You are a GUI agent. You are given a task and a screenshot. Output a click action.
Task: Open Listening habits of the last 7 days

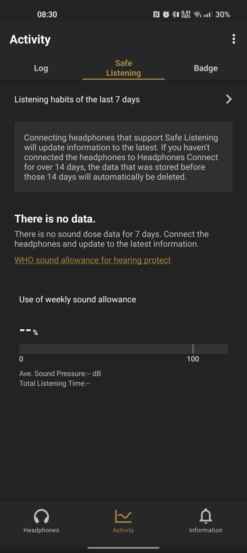point(77,100)
